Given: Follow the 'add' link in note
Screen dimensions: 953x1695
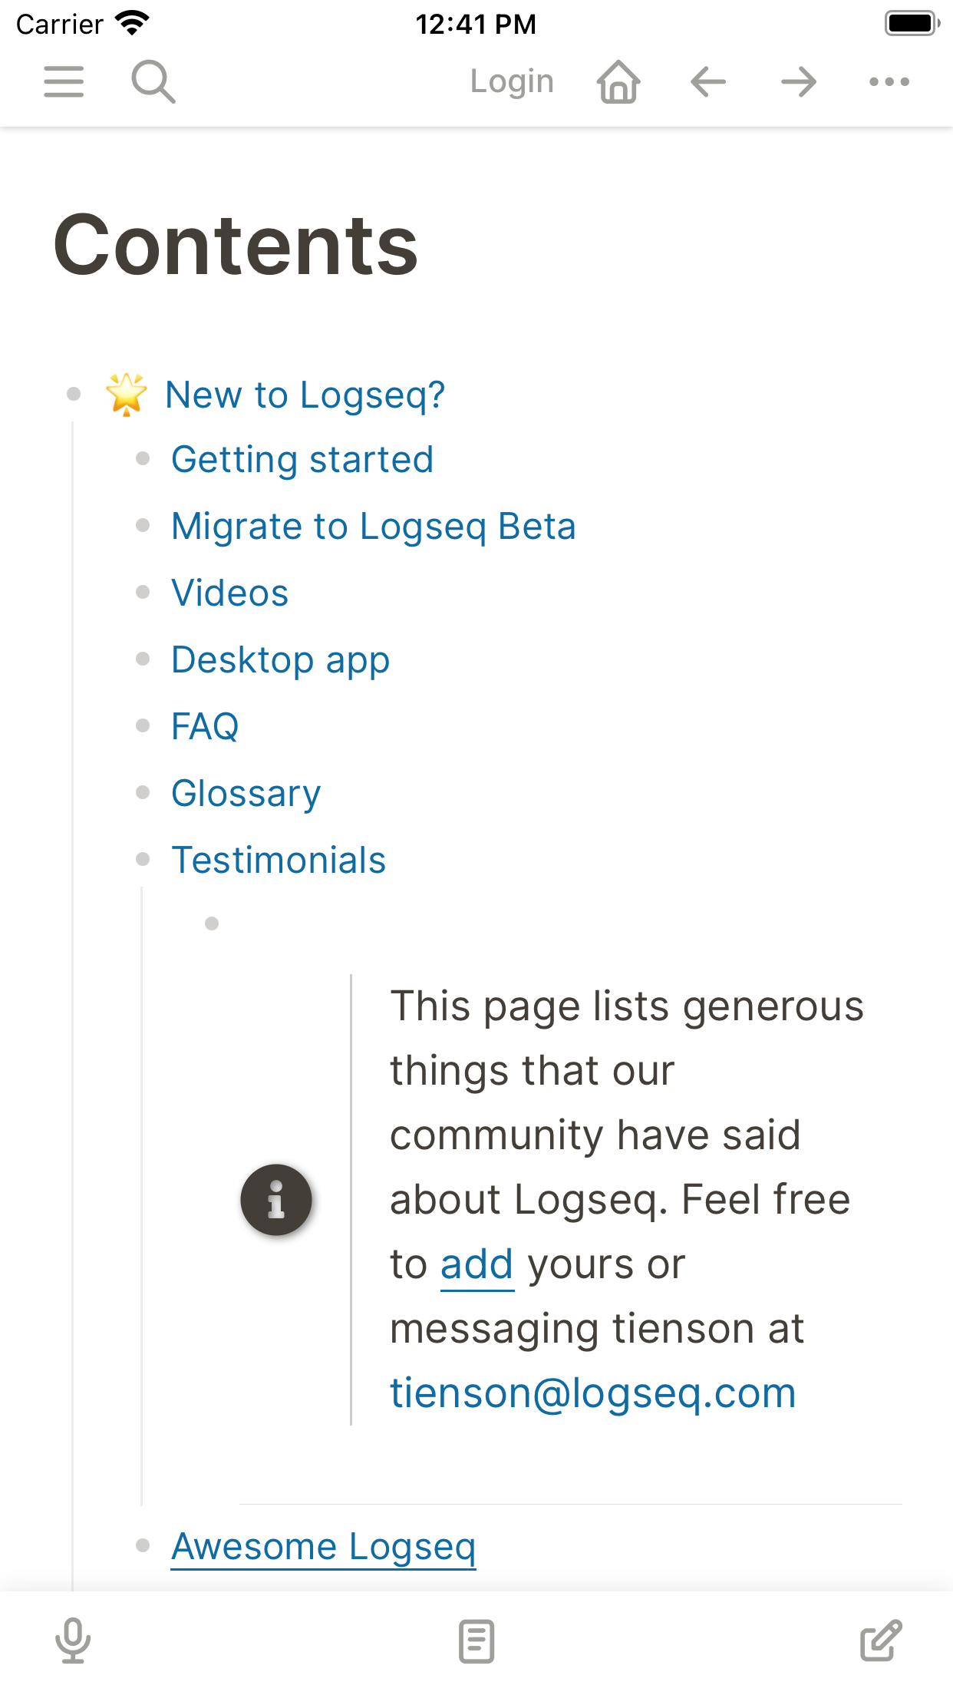Looking at the screenshot, I should 476,1264.
